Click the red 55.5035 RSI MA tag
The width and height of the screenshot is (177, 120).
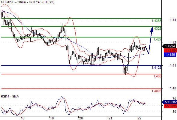pyautogui.click(x=170, y=106)
